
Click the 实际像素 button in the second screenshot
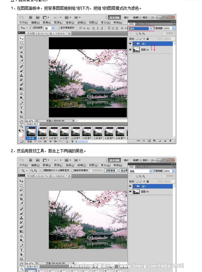[x=111, y=170]
